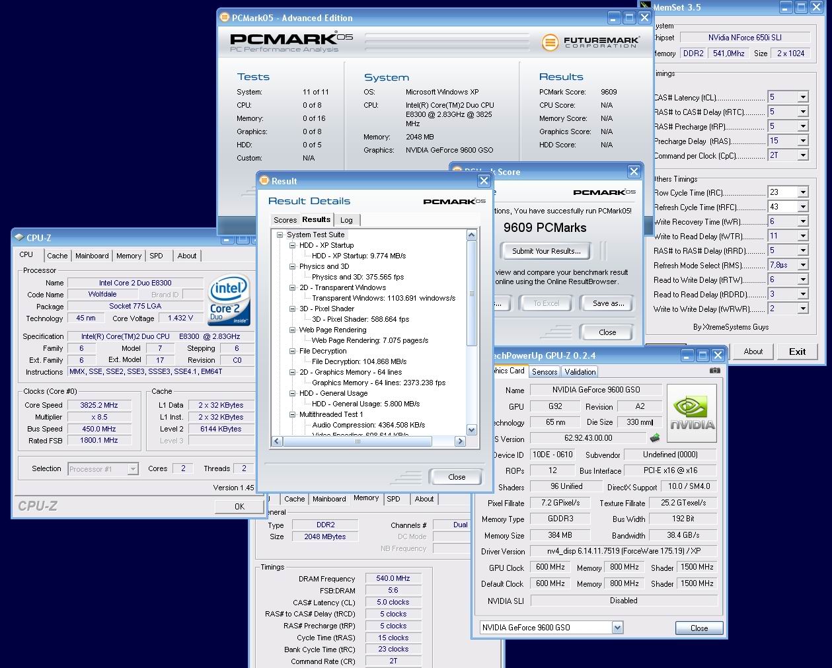Image resolution: width=832 pixels, height=668 pixels.
Task: Open the CPU-Z Processor selection dropdown
Action: pyautogui.click(x=133, y=469)
